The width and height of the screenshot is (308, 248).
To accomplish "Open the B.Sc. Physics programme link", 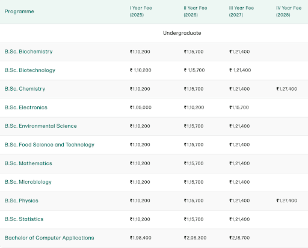I will 22,201.
